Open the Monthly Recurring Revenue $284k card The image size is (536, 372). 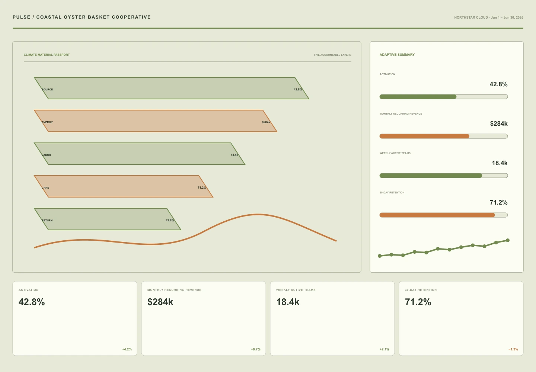pos(204,318)
